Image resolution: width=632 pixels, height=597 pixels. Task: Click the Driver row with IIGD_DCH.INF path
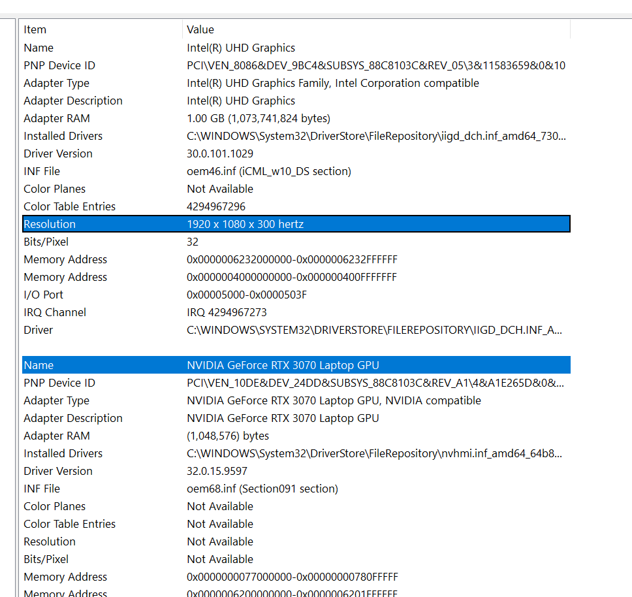(296, 330)
